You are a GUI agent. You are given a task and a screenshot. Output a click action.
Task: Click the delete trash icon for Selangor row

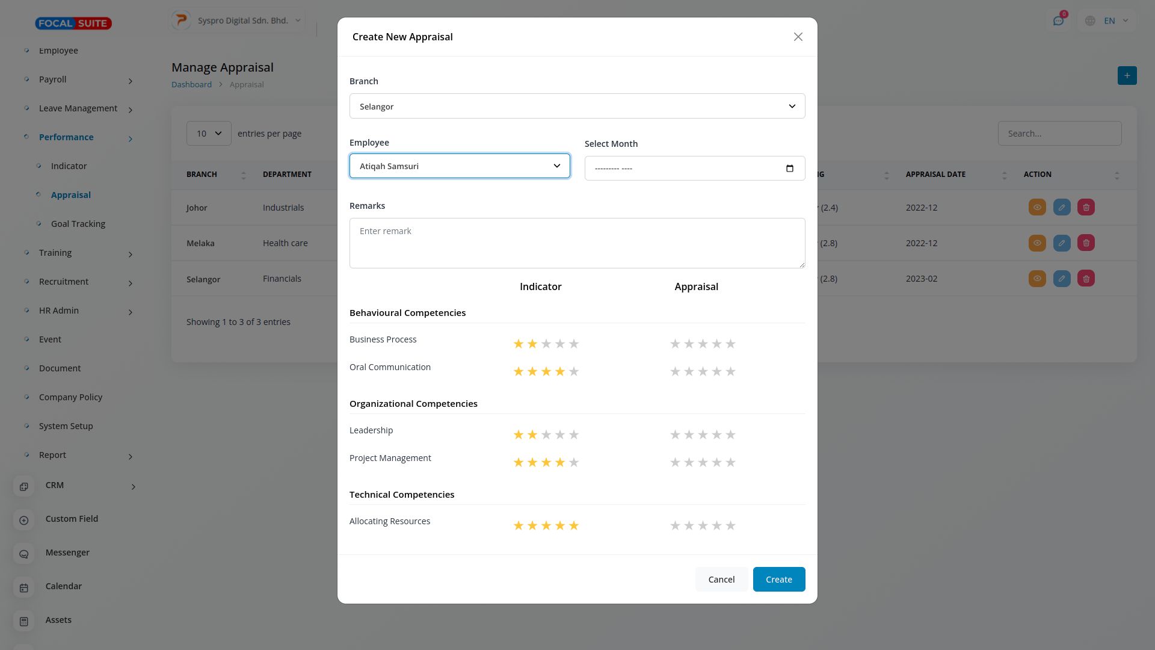pos(1086,279)
